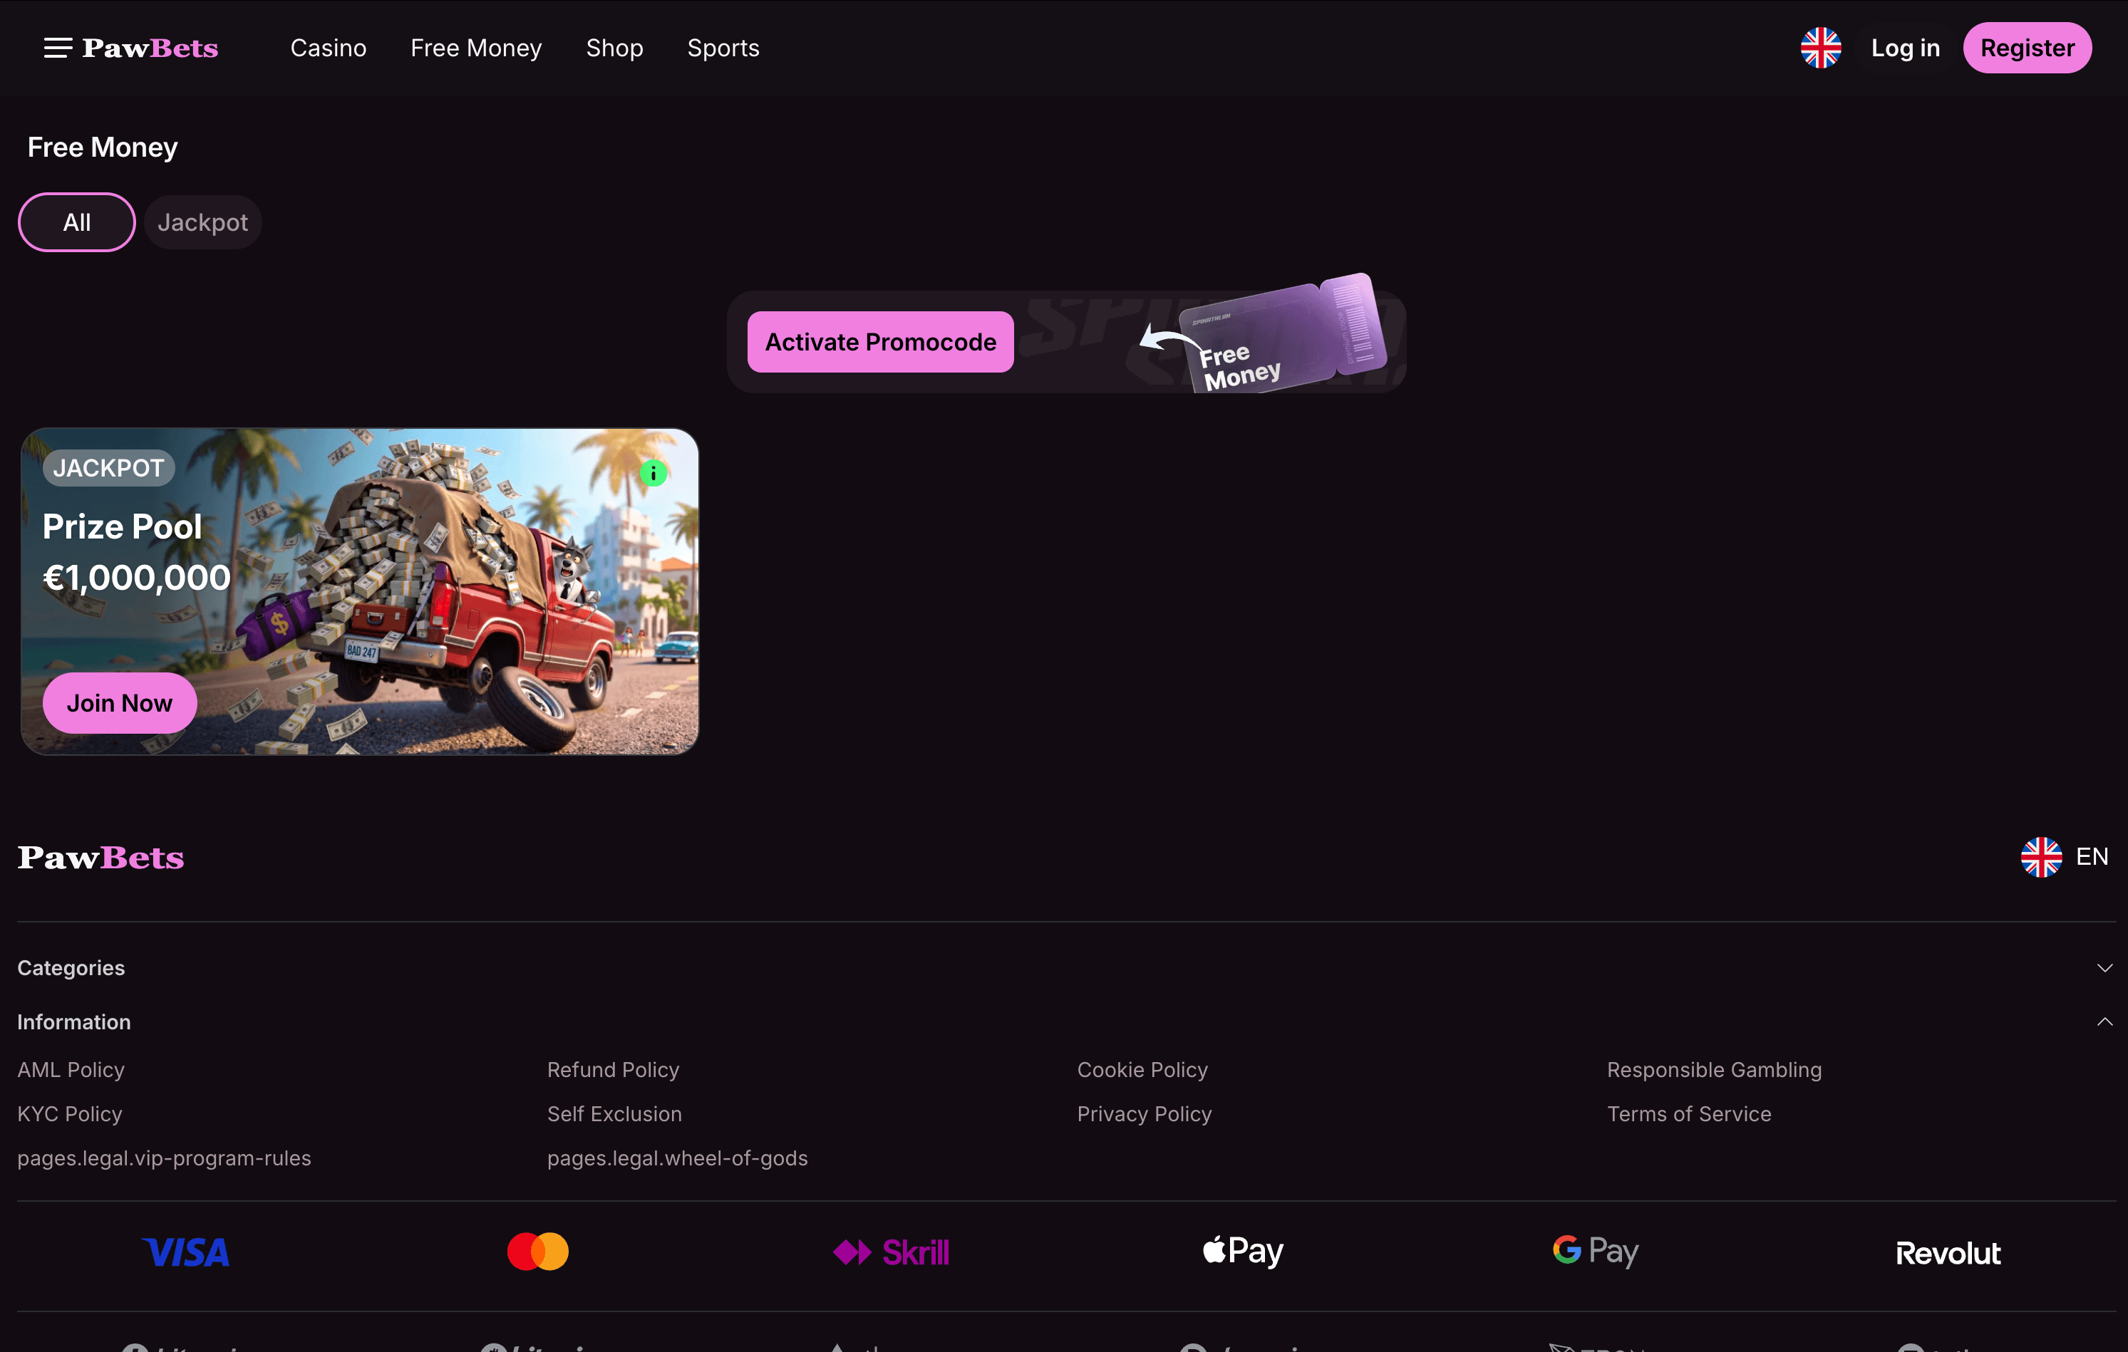2128x1352 pixels.
Task: Open Free Money in the top navigation
Action: pos(476,48)
